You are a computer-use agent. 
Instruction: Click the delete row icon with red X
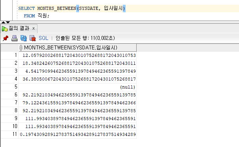tap(32, 38)
